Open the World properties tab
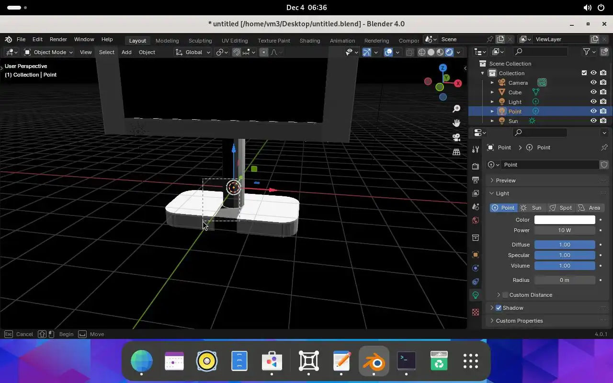The image size is (613, 383). pos(476,220)
